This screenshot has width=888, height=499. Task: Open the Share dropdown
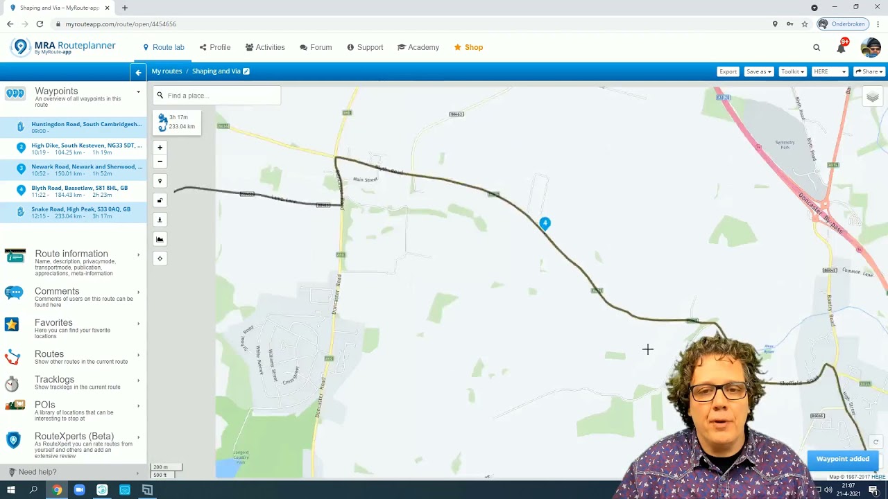coord(869,71)
